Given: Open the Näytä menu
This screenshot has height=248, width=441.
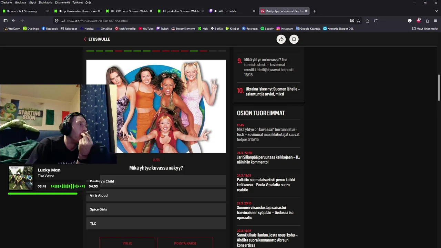Looking at the screenshot, I should (x=32, y=2).
